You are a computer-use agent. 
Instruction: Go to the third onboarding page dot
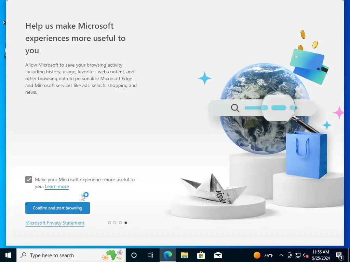point(120,222)
